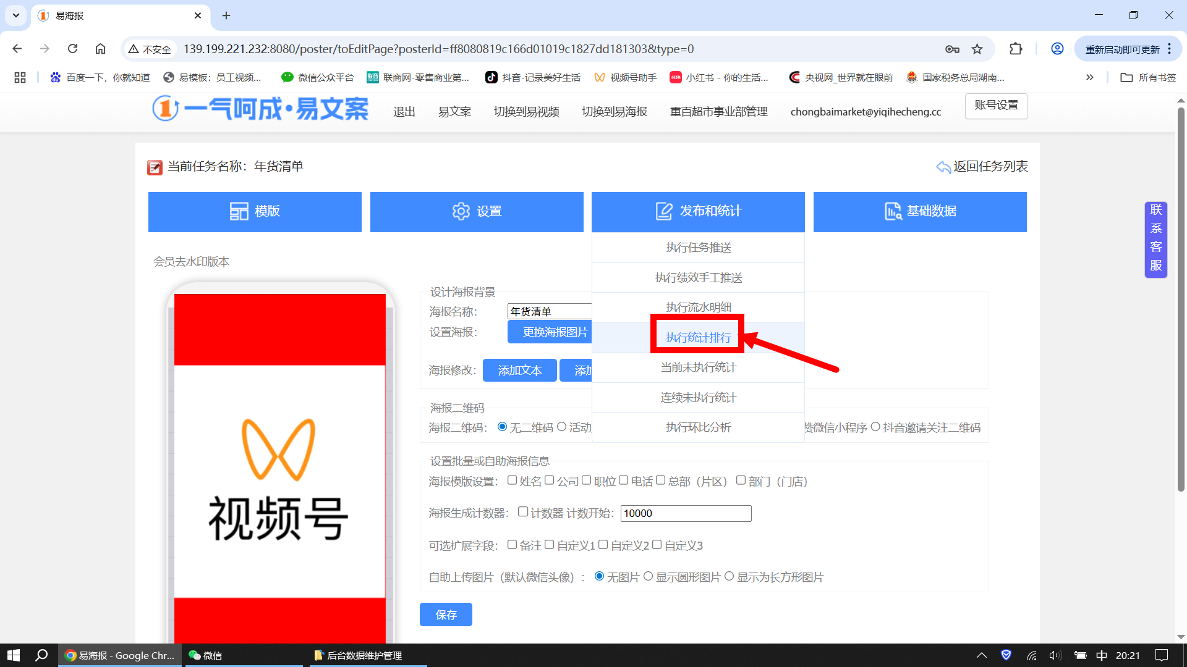
Task: Check the 自定义2 checkbox
Action: pyautogui.click(x=603, y=545)
